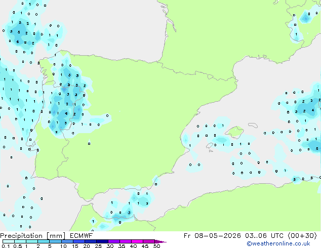Click the '[mm]' unit label
The height and width of the screenshot is (248, 321).
click(56, 236)
